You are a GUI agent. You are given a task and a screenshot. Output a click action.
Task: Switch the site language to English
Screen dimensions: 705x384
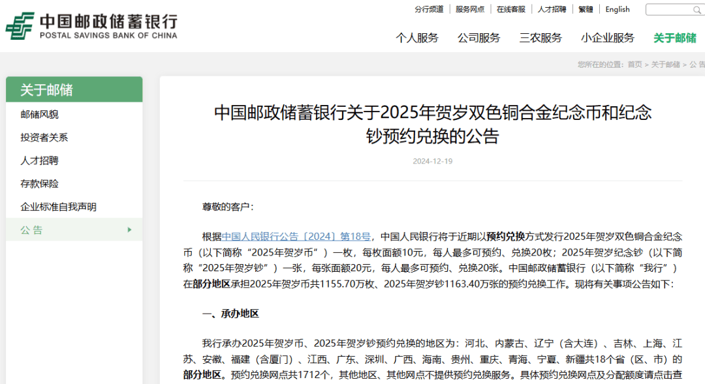tap(618, 9)
